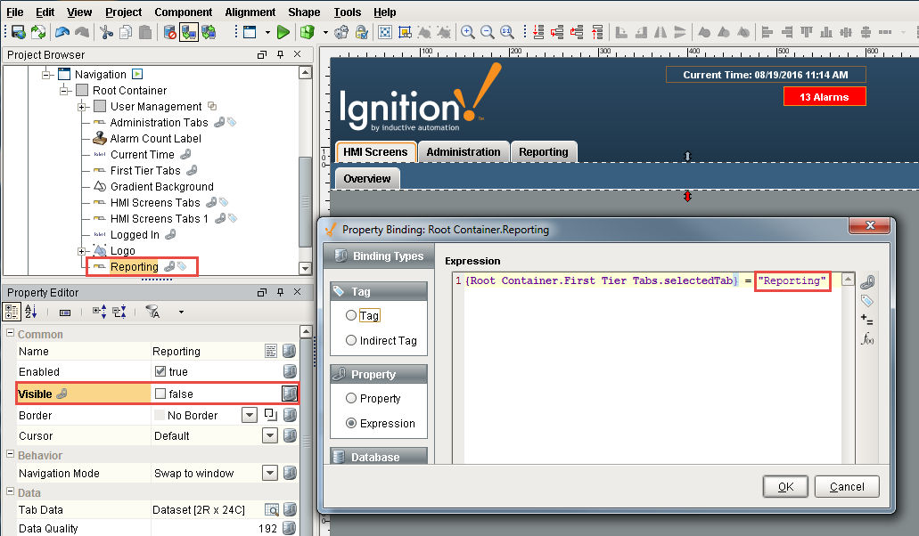Click the Zoom In magnifier icon
This screenshot has width=919, height=536.
(467, 32)
